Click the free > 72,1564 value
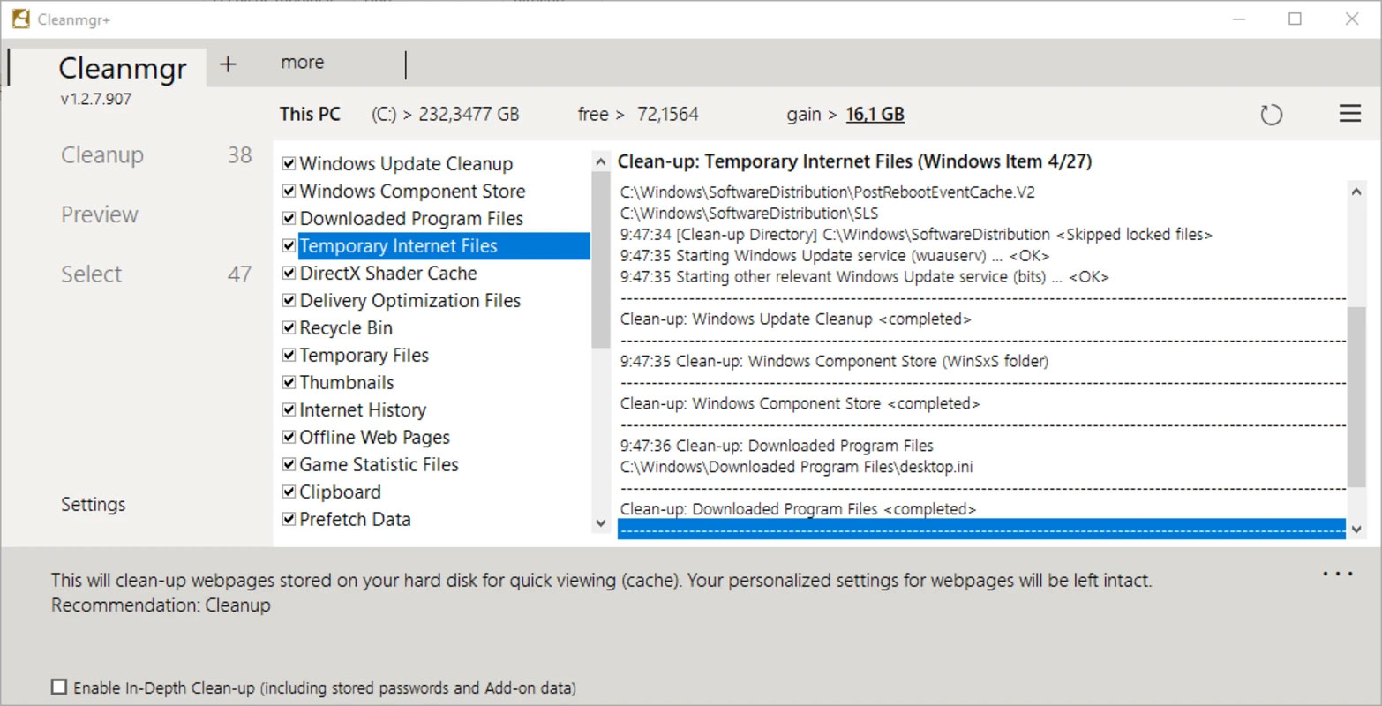This screenshot has height=706, width=1382. click(638, 115)
